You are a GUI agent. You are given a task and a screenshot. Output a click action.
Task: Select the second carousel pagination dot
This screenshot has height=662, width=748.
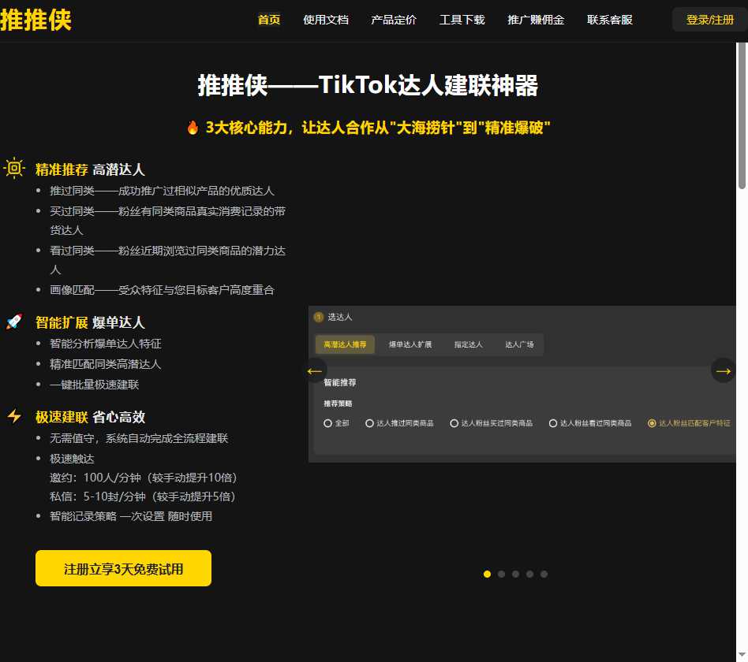click(x=501, y=574)
